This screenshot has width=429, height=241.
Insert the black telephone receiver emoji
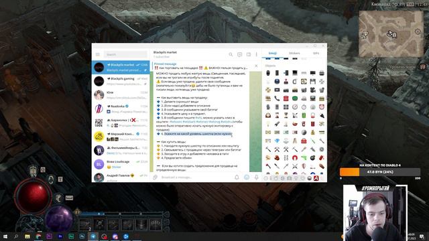(277, 98)
